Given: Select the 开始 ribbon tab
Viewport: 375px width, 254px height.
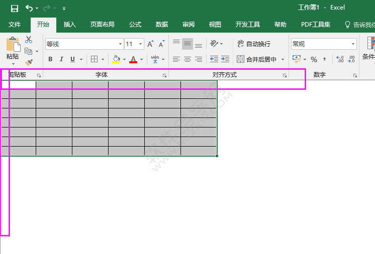Looking at the screenshot, I should click(43, 25).
